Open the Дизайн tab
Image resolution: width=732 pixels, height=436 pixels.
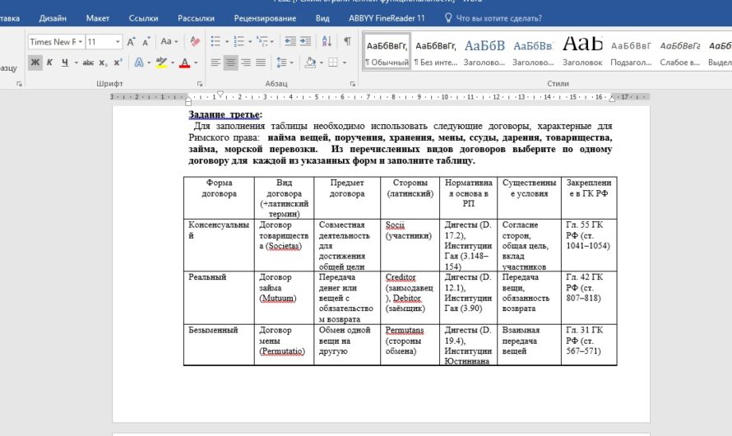pos(53,18)
